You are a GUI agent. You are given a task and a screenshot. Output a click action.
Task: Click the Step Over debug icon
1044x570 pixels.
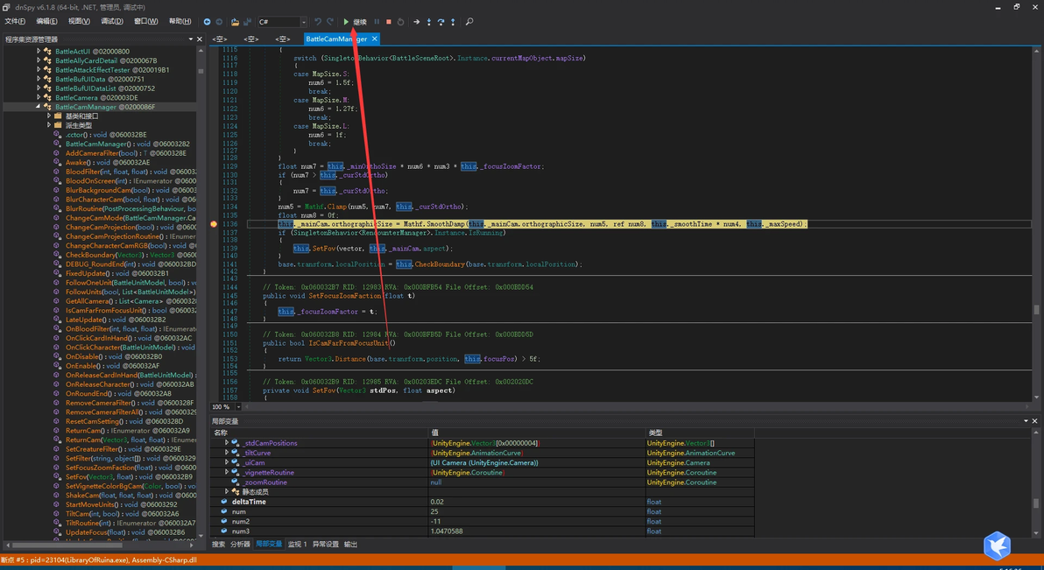pos(441,22)
